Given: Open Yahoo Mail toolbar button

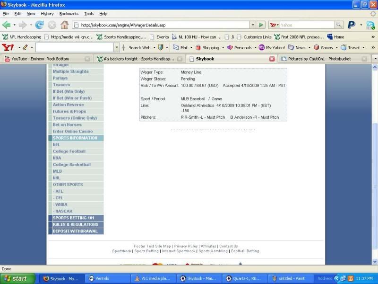Looking at the screenshot, I should (x=180, y=48).
